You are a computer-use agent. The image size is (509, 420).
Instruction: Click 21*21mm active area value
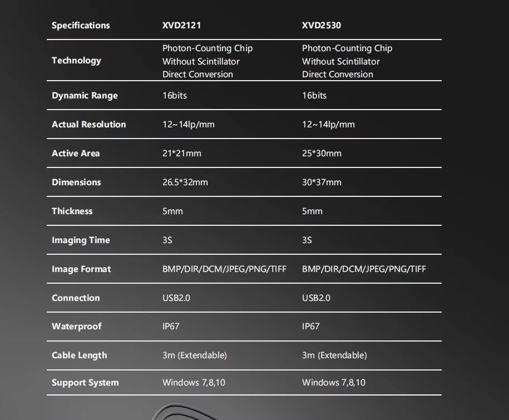(182, 153)
